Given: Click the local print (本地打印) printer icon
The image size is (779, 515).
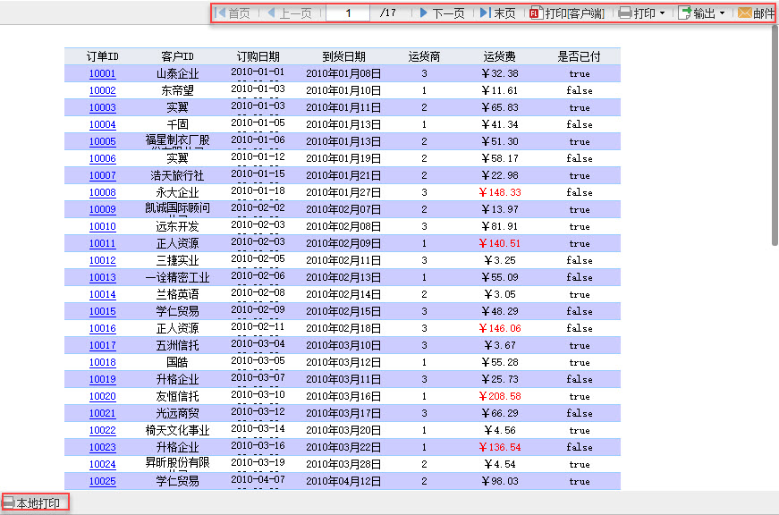Looking at the screenshot, I should (x=8, y=502).
